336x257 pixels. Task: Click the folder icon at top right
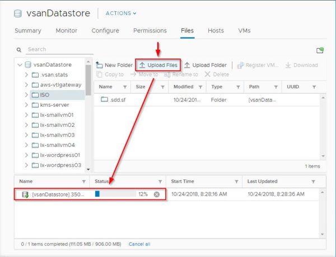pos(320,50)
